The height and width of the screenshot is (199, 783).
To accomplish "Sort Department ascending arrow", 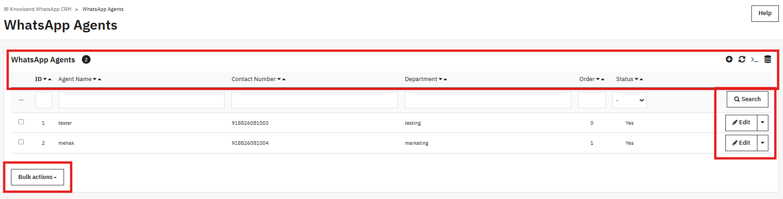I will coord(445,79).
